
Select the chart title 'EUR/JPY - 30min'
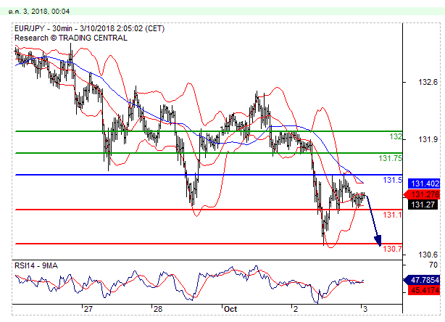(43, 29)
